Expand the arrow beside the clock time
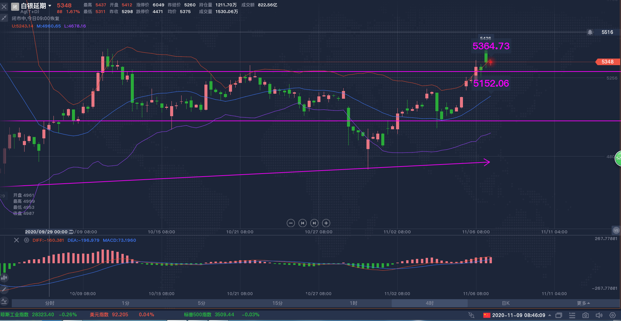The width and height of the screenshot is (621, 321). click(550, 315)
